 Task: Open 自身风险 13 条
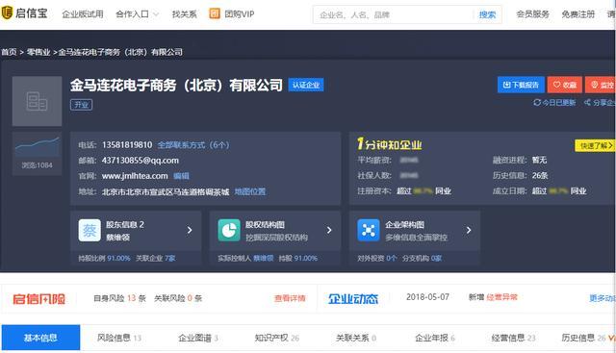[x=119, y=298]
